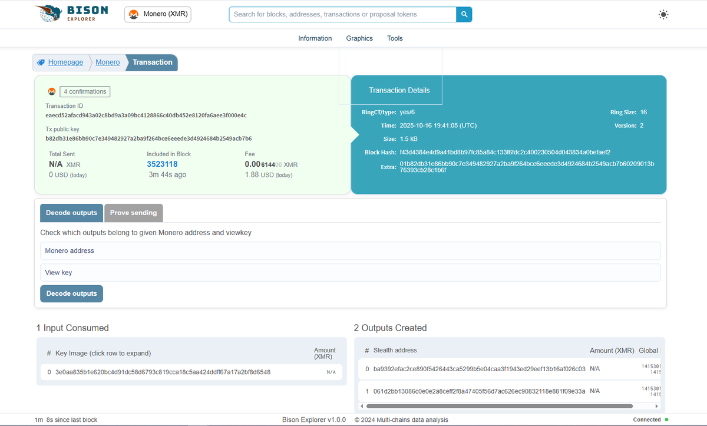Open the Information menu
Image resolution: width=707 pixels, height=426 pixels.
pyautogui.click(x=315, y=38)
